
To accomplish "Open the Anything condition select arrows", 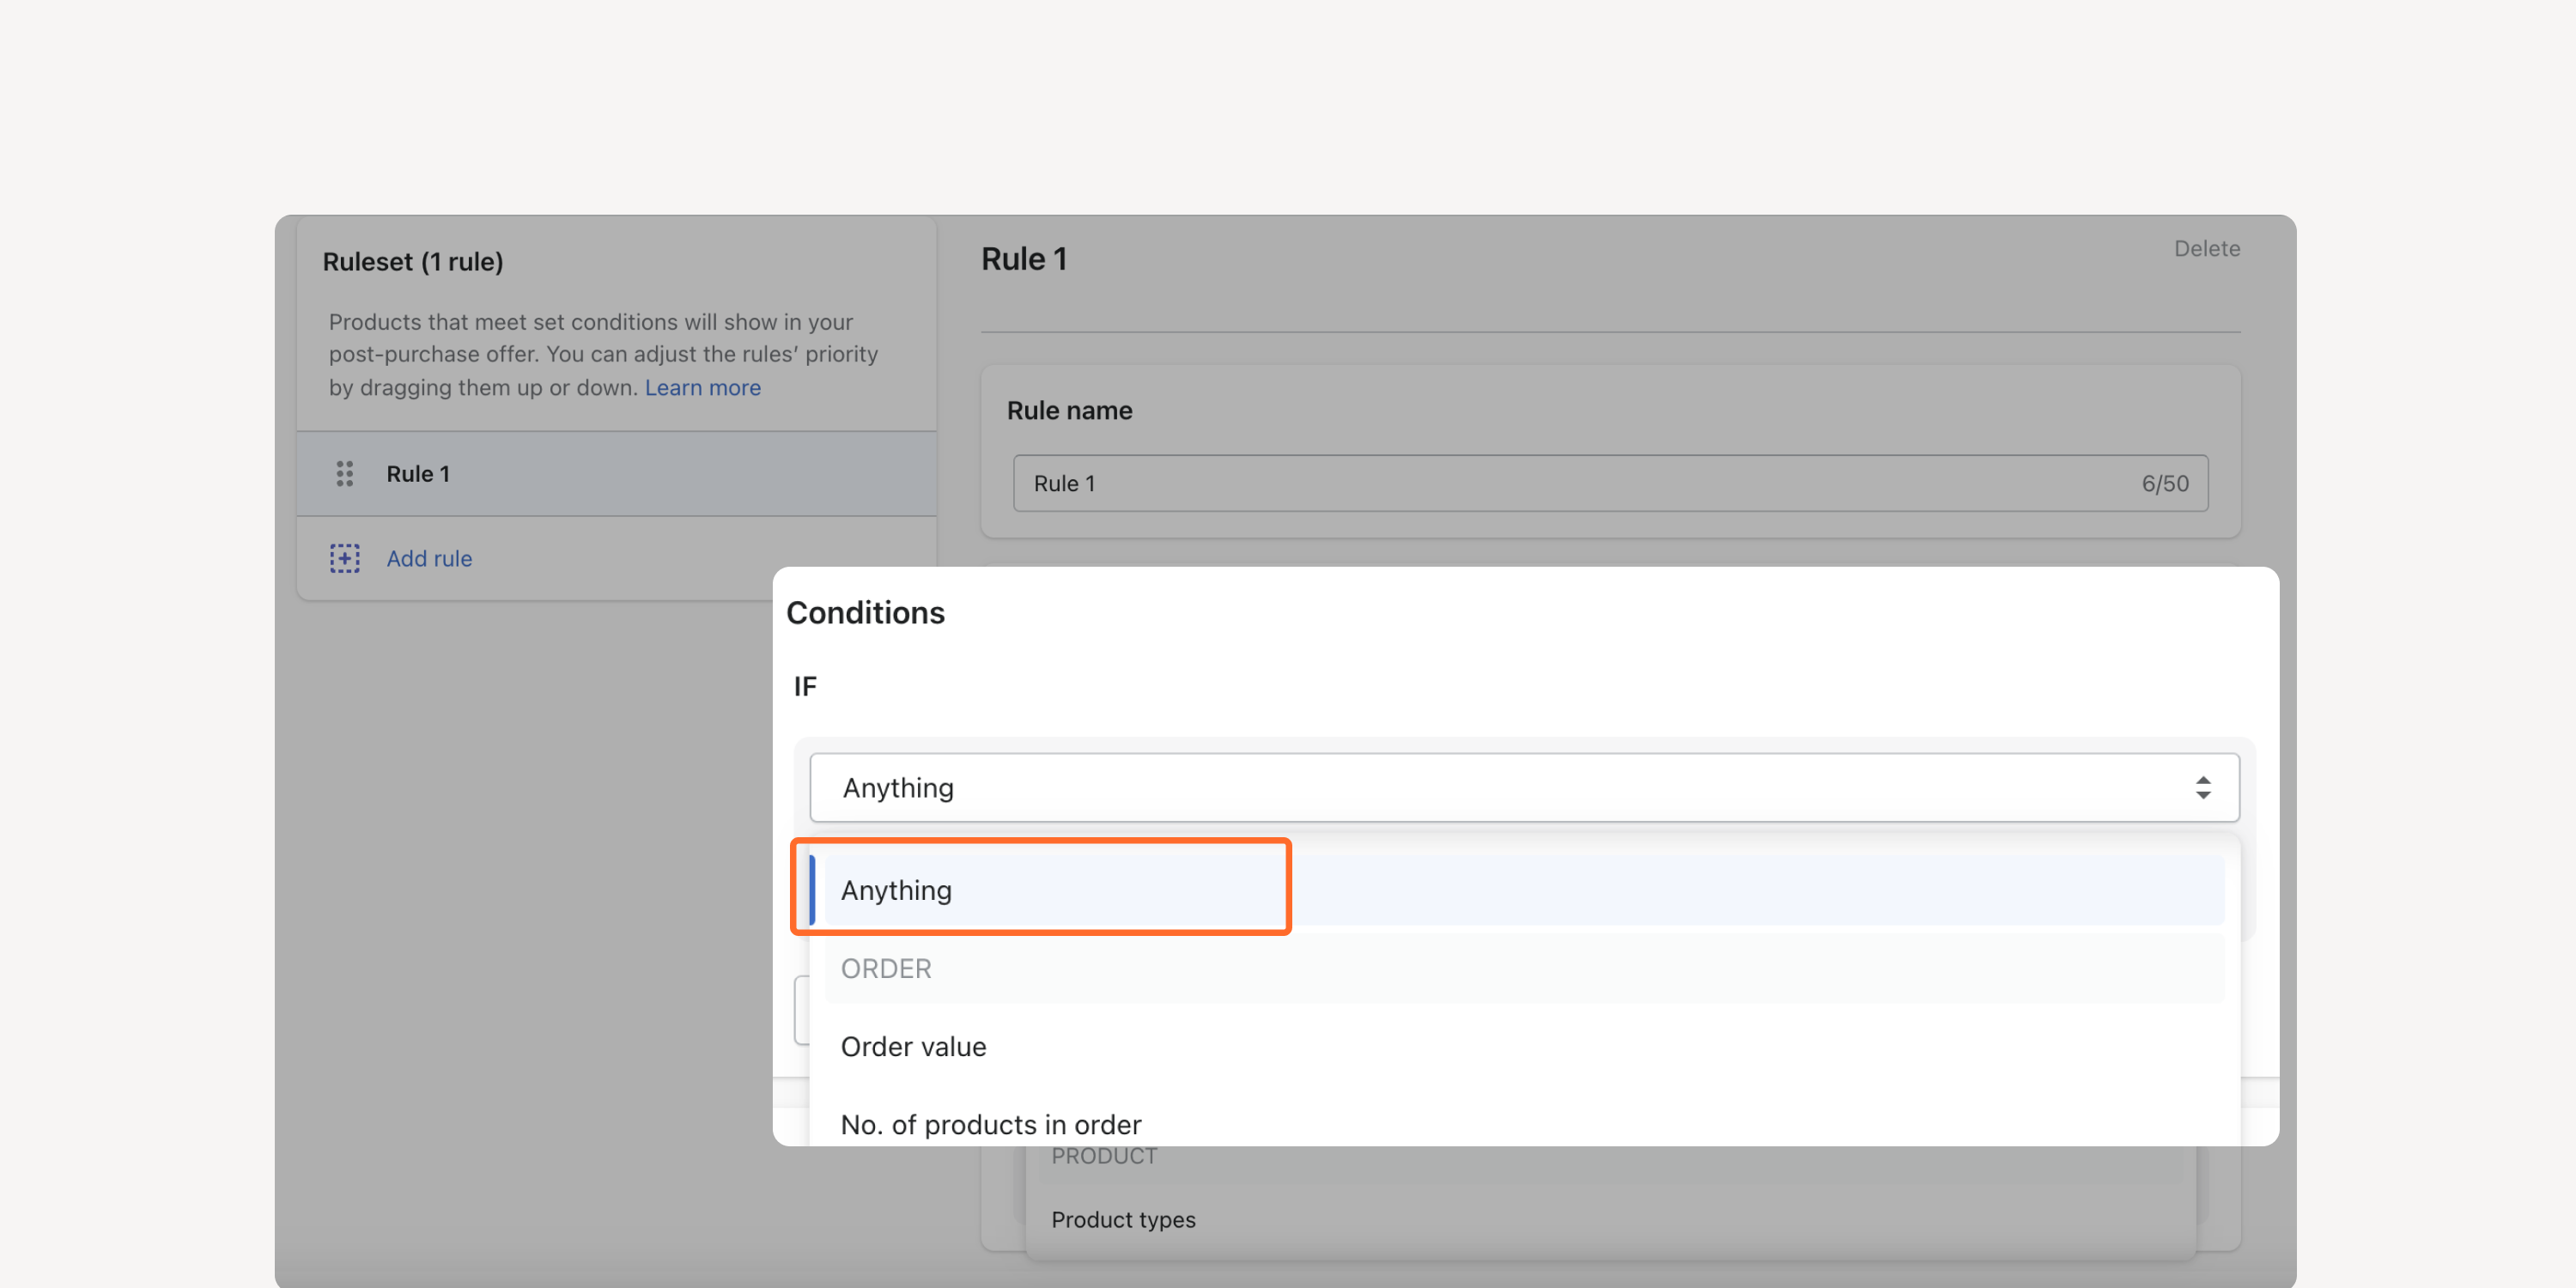I will [2202, 788].
